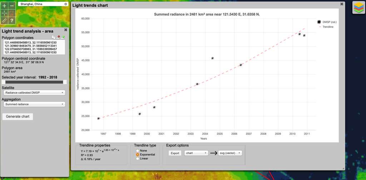Close the Light trends chart window
Image resolution: width=366 pixels, height=180 pixels.
[342, 4]
